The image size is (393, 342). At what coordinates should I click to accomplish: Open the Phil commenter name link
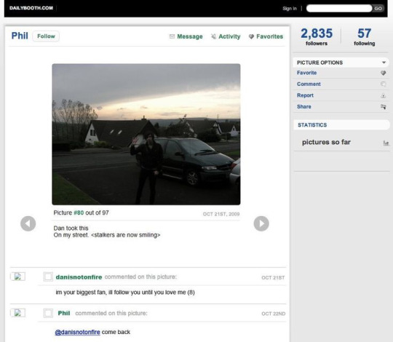point(64,313)
